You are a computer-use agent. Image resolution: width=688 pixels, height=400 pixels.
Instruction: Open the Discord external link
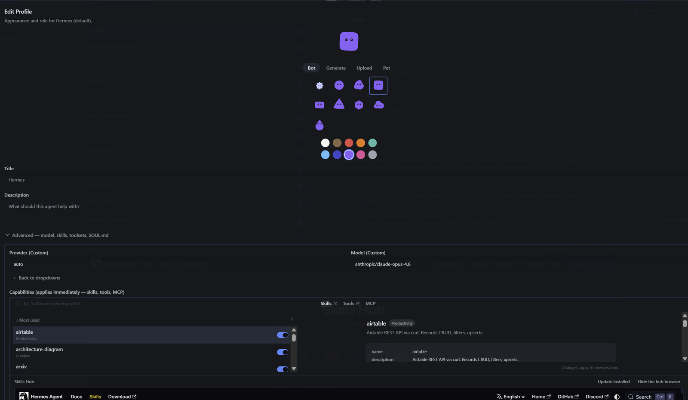tap(597, 397)
